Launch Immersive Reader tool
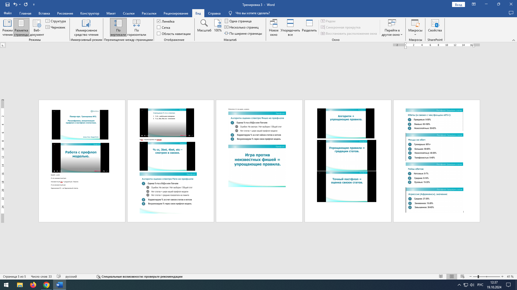517x290 pixels. pyautogui.click(x=86, y=27)
